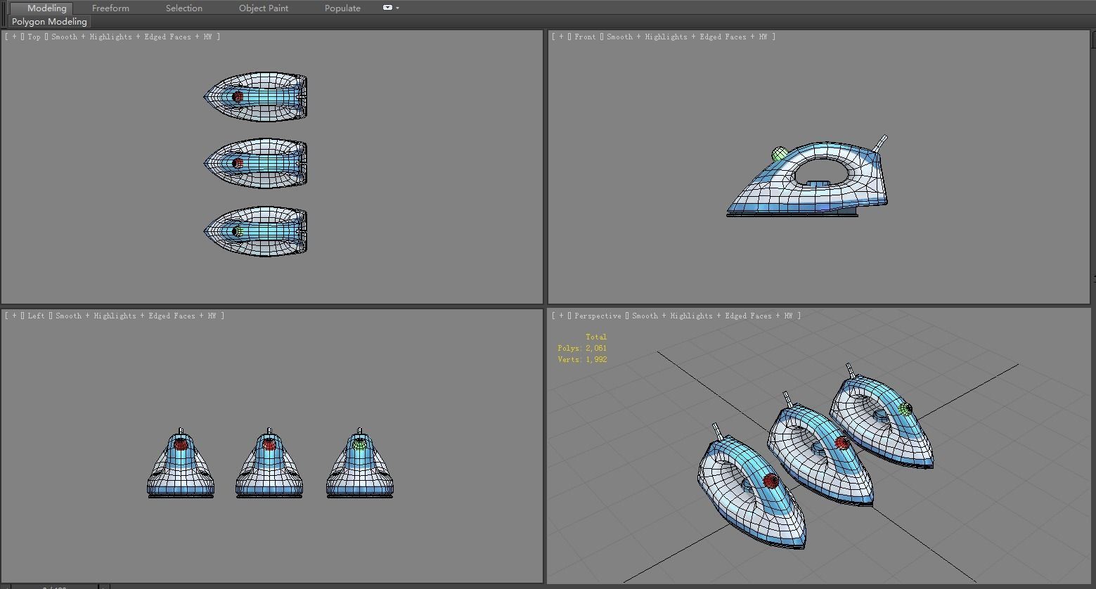Open the Freeform ribbon tab

110,8
